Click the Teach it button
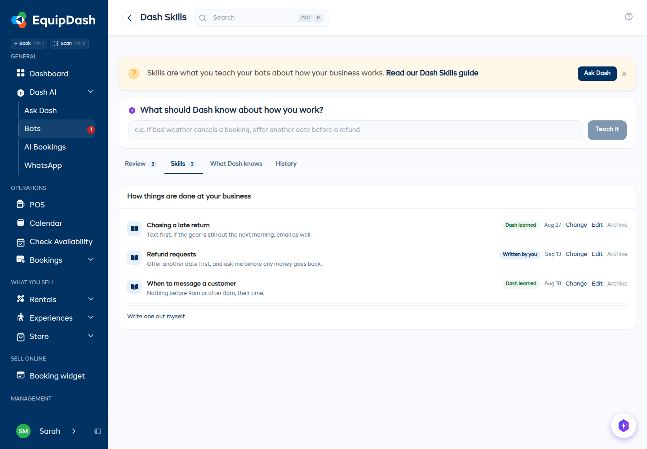The width and height of the screenshot is (647, 449). tap(607, 130)
